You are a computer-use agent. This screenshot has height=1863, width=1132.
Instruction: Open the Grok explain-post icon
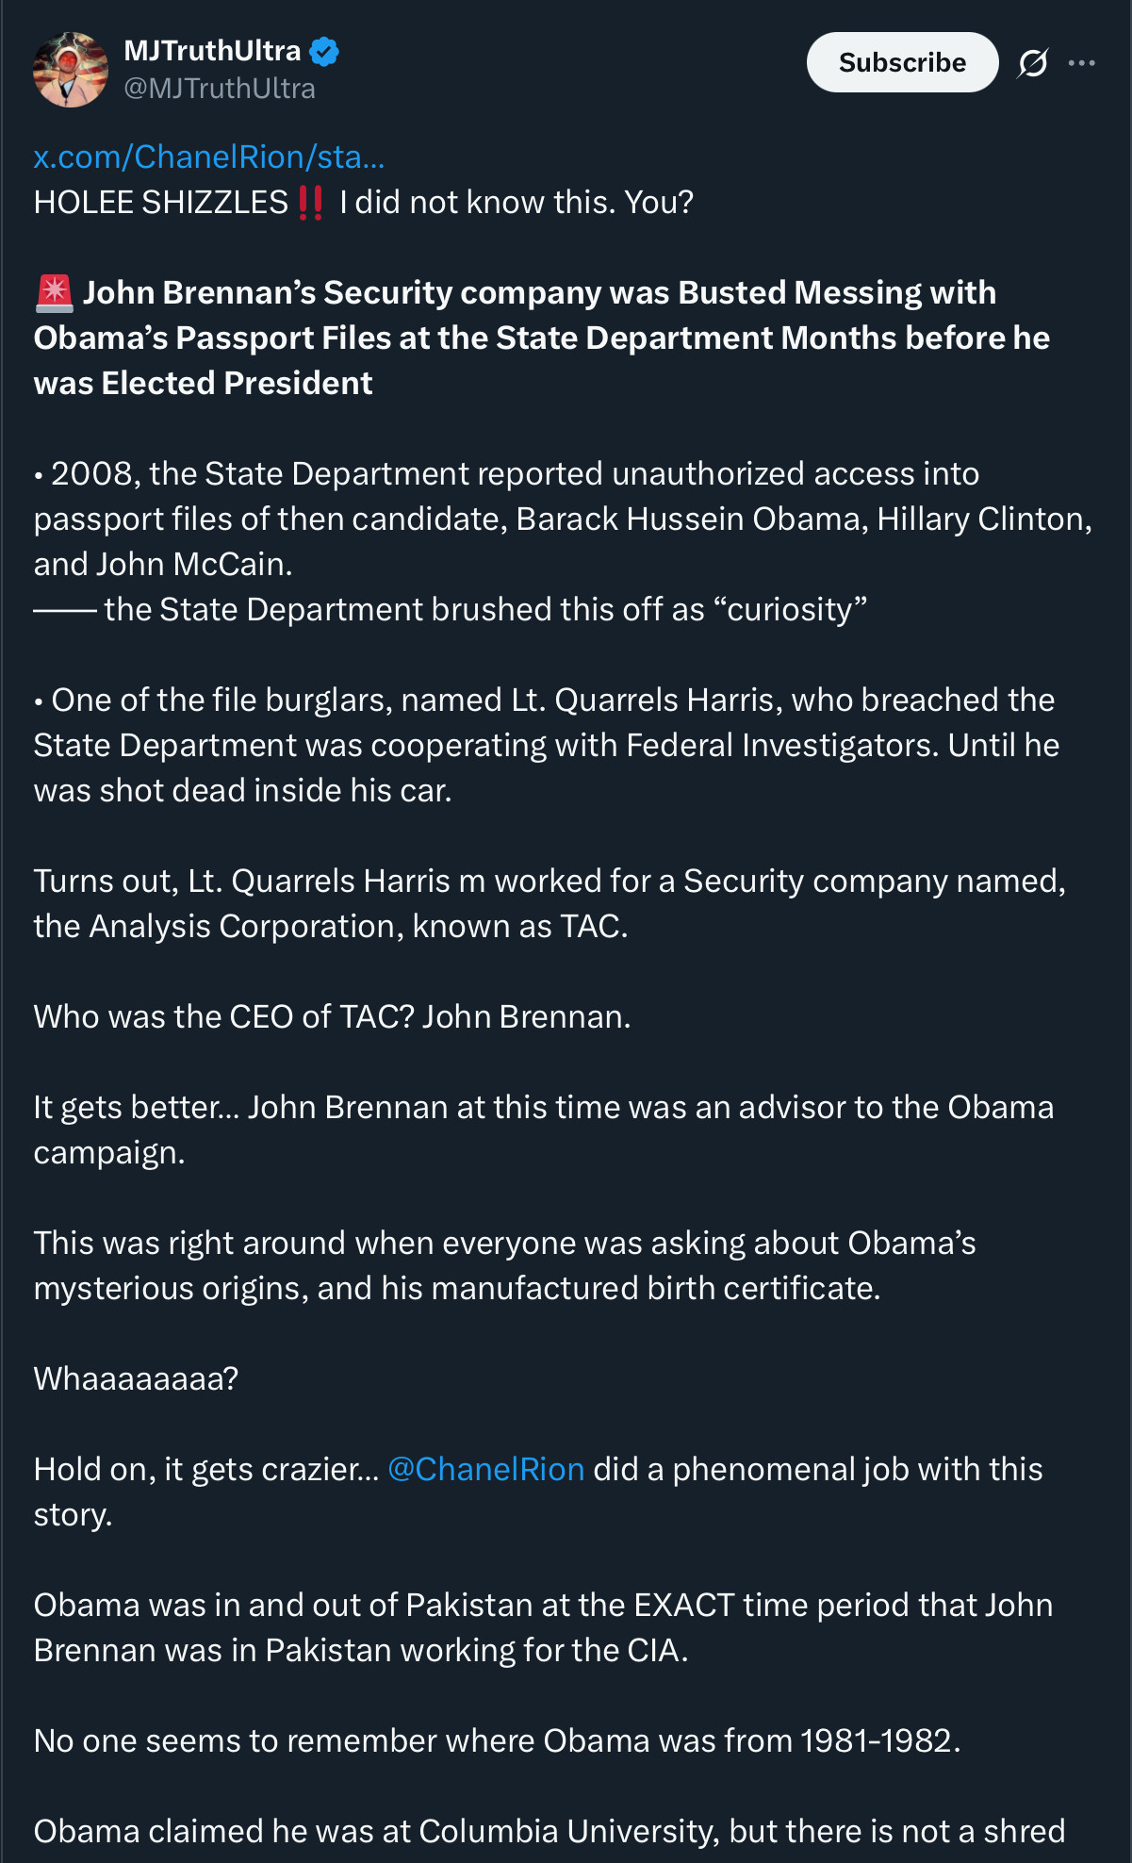click(1033, 63)
